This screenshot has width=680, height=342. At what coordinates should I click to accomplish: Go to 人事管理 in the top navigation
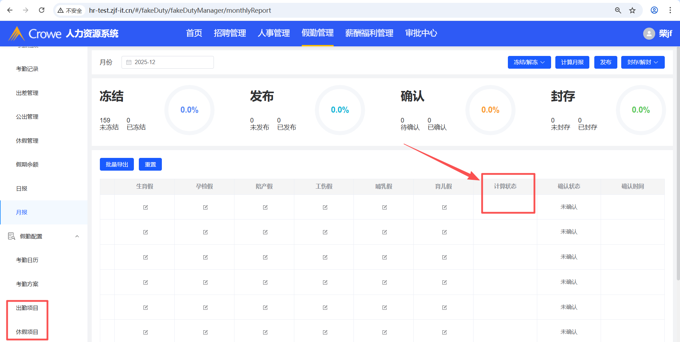273,33
